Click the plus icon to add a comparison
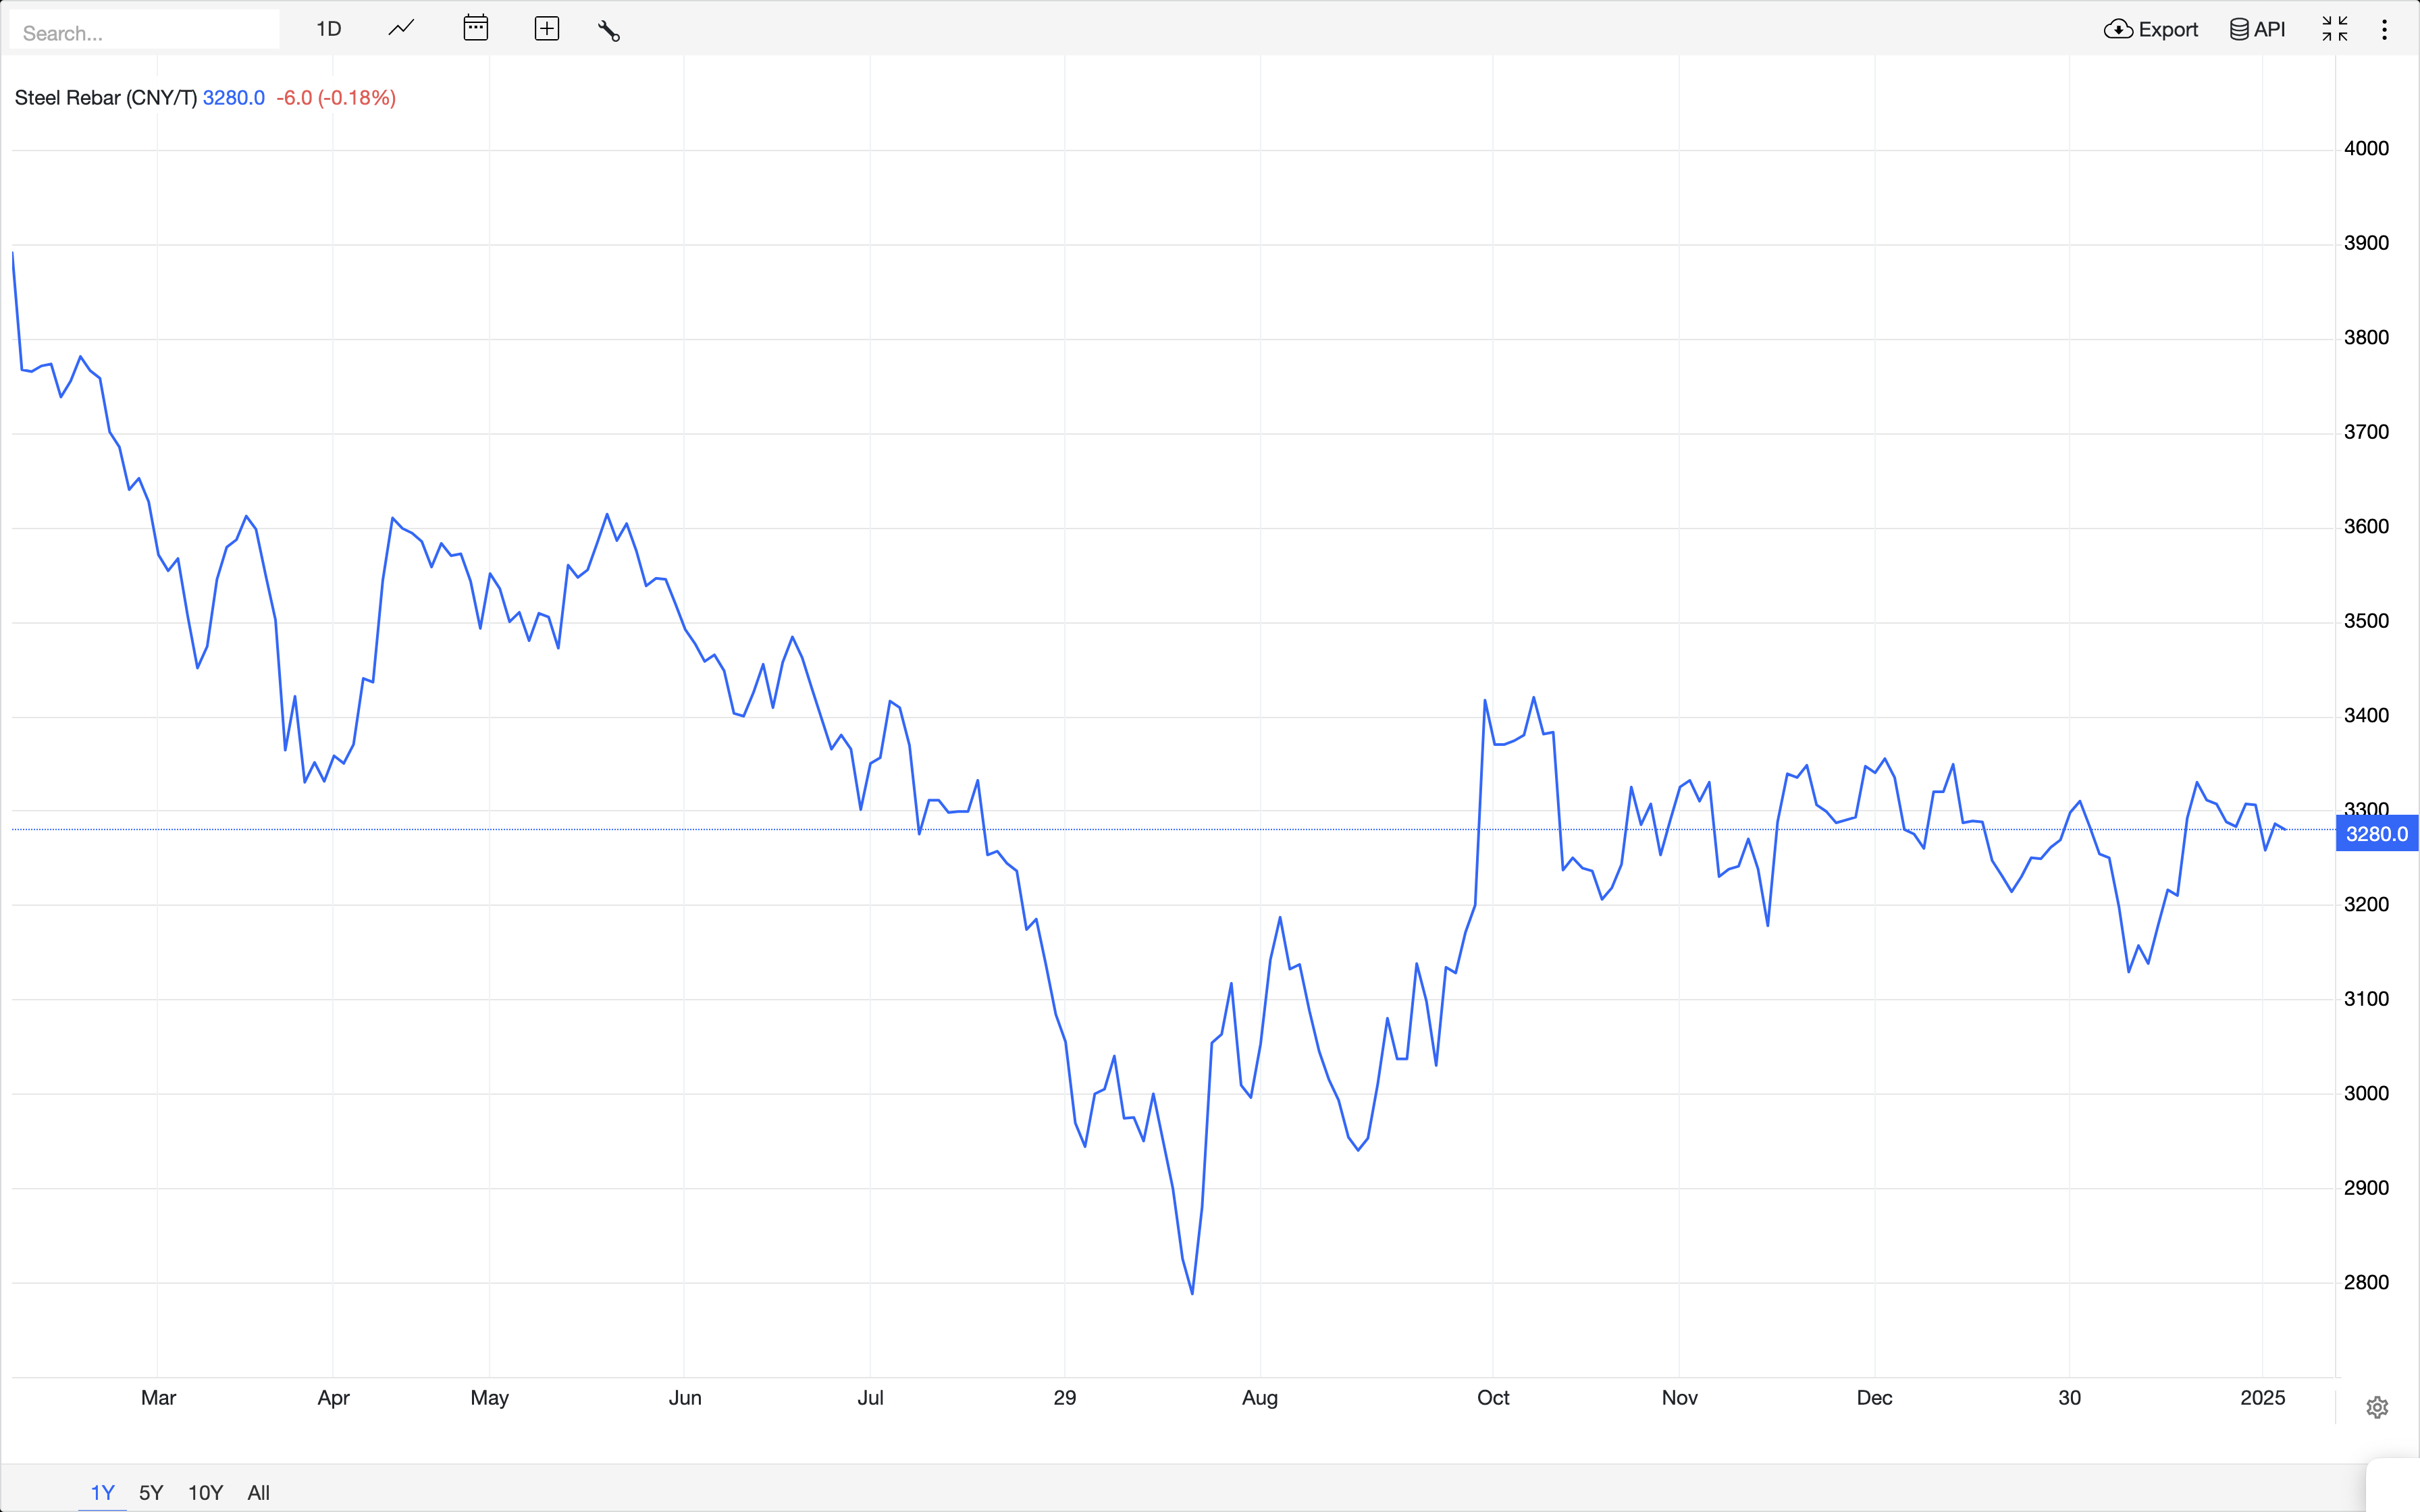 pos(547,29)
